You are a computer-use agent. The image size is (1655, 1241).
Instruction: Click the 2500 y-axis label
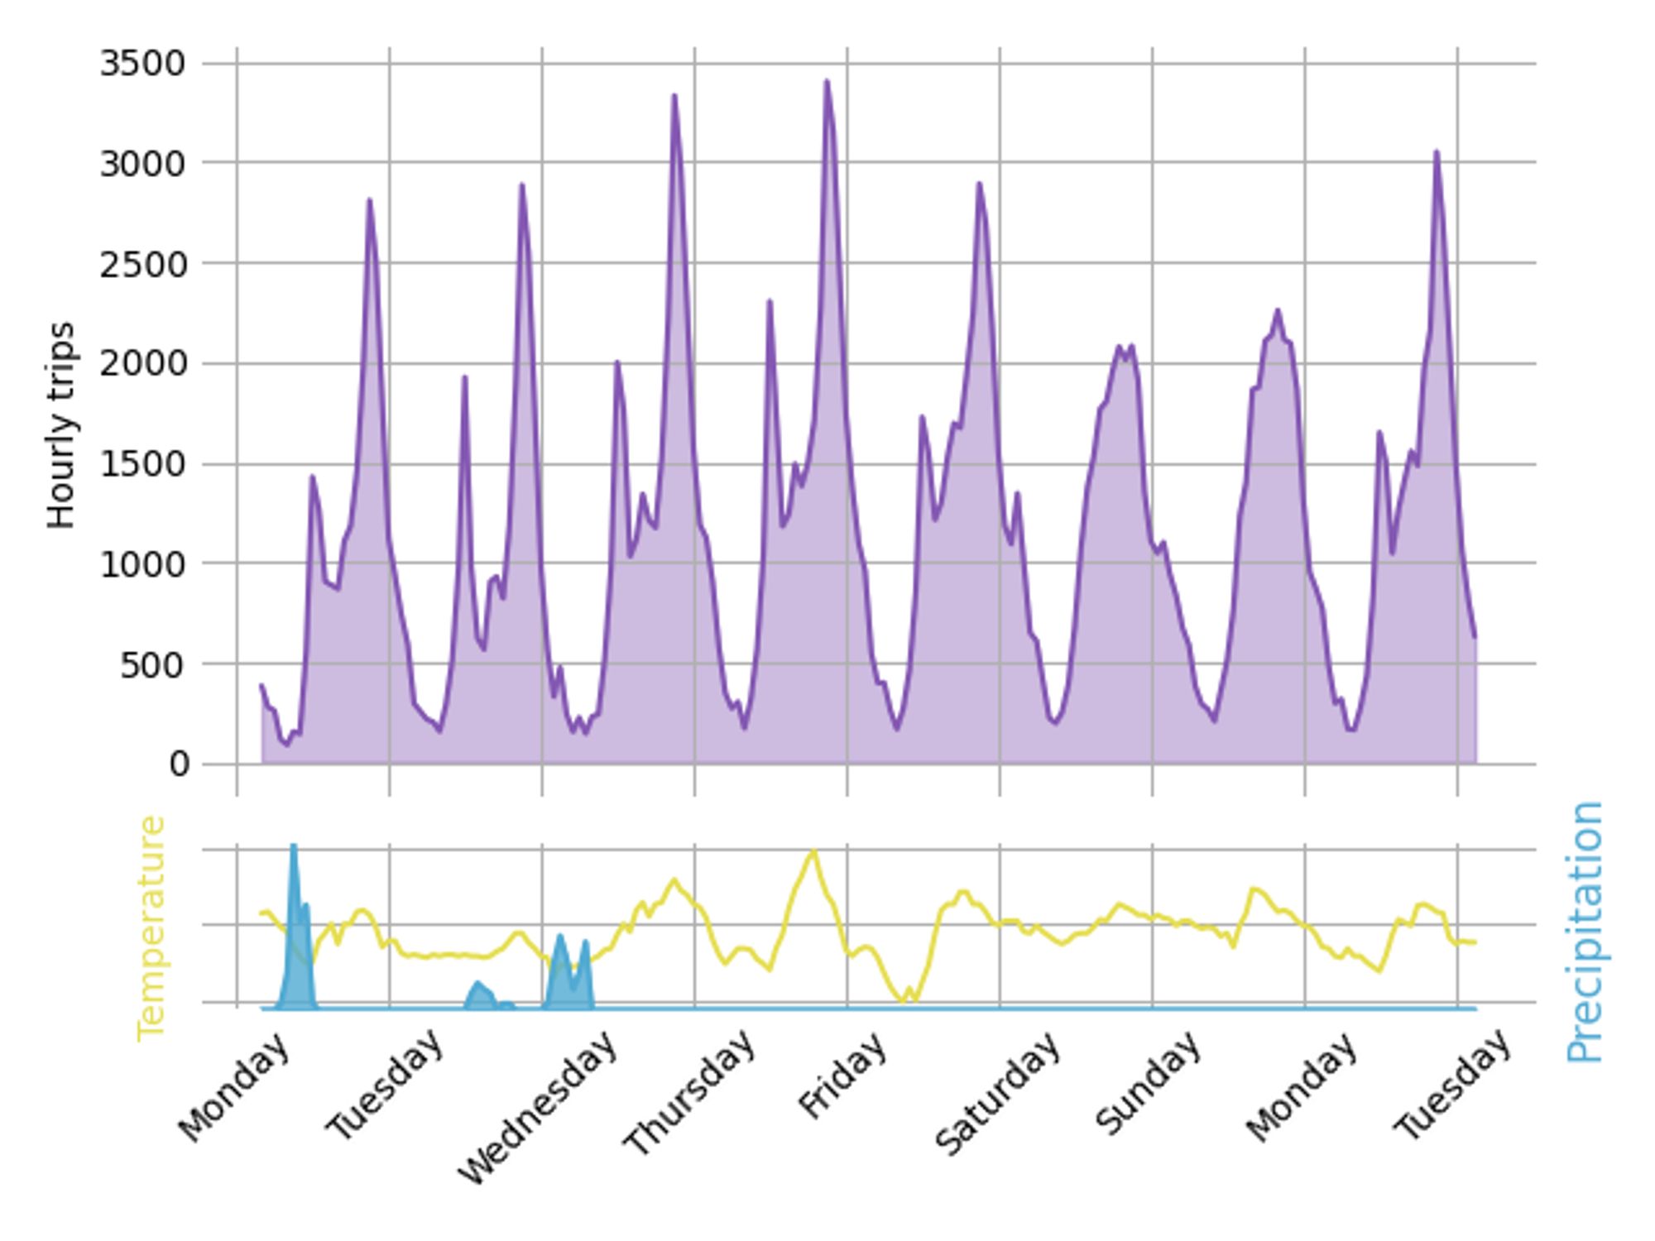click(x=142, y=265)
